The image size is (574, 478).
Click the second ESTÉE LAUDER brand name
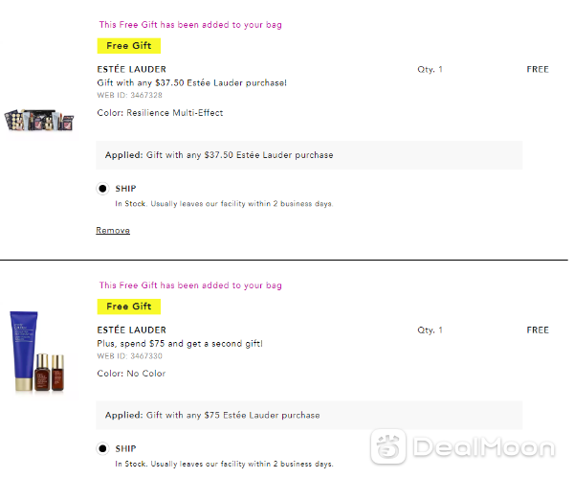pyautogui.click(x=132, y=330)
